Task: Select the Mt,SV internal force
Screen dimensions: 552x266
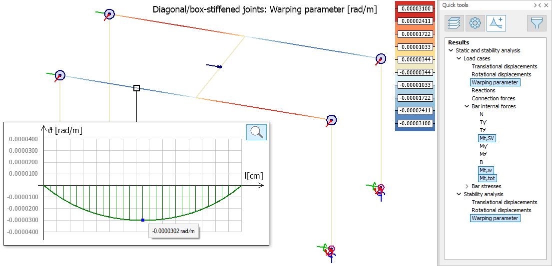Action: [x=487, y=138]
